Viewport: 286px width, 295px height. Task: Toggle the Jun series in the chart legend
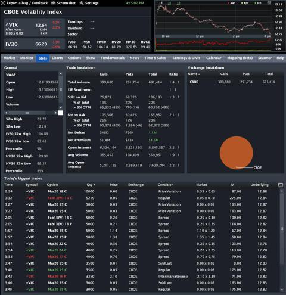pos(258,3)
